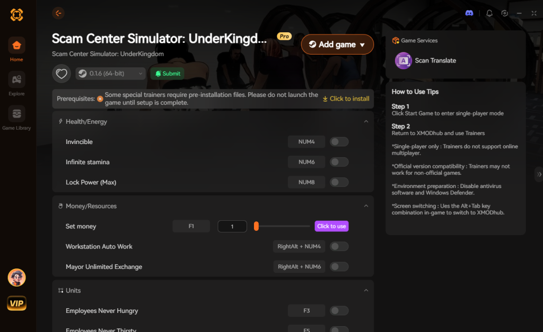
Task: Change the NUM4 hotkey for Invincible
Action: tap(306, 142)
